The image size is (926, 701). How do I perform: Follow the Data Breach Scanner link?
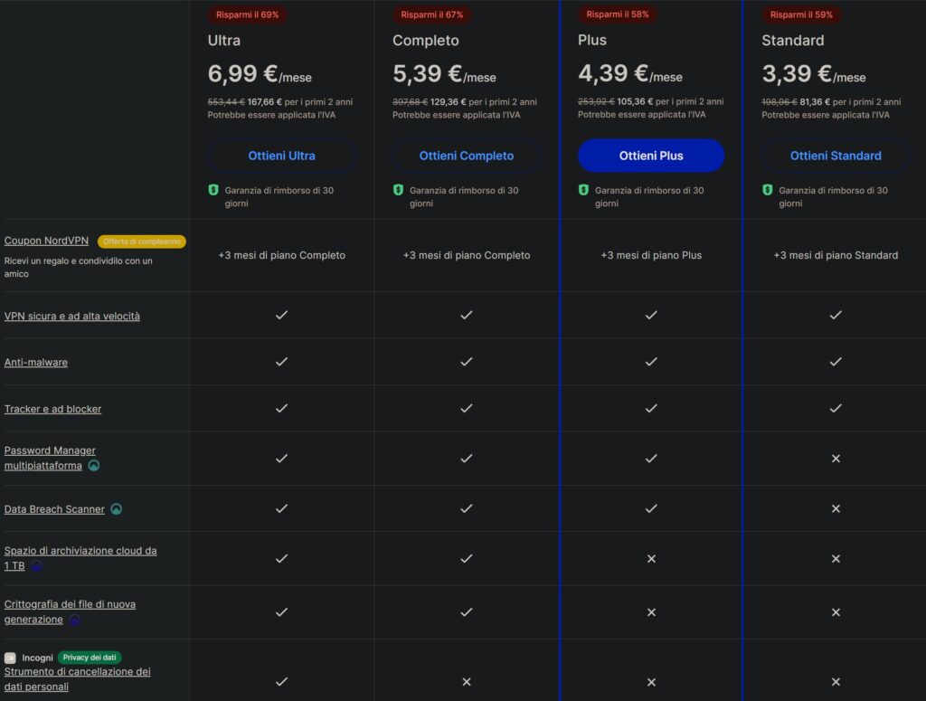coord(54,509)
